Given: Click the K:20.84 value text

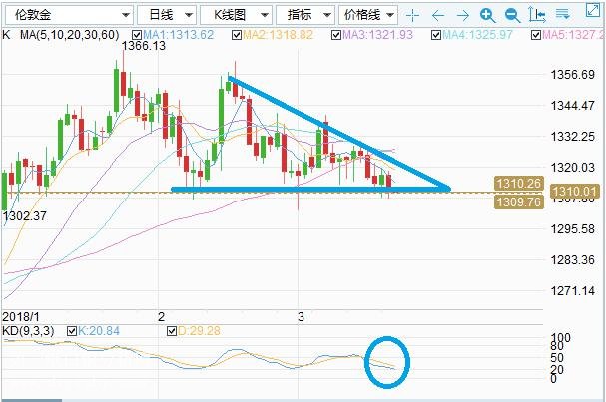Looking at the screenshot, I should coord(99,331).
